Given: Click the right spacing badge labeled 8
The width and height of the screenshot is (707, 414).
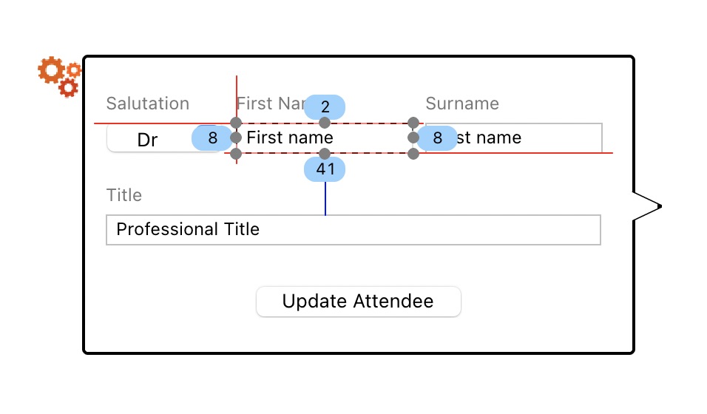Looking at the screenshot, I should [x=438, y=138].
